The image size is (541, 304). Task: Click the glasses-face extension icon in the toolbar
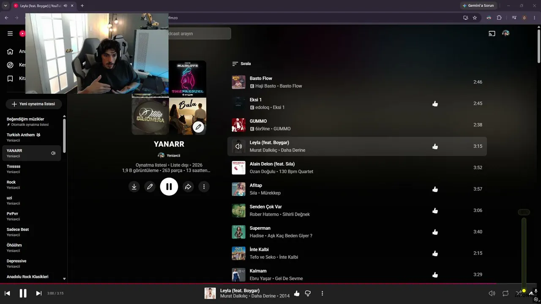pos(489,18)
